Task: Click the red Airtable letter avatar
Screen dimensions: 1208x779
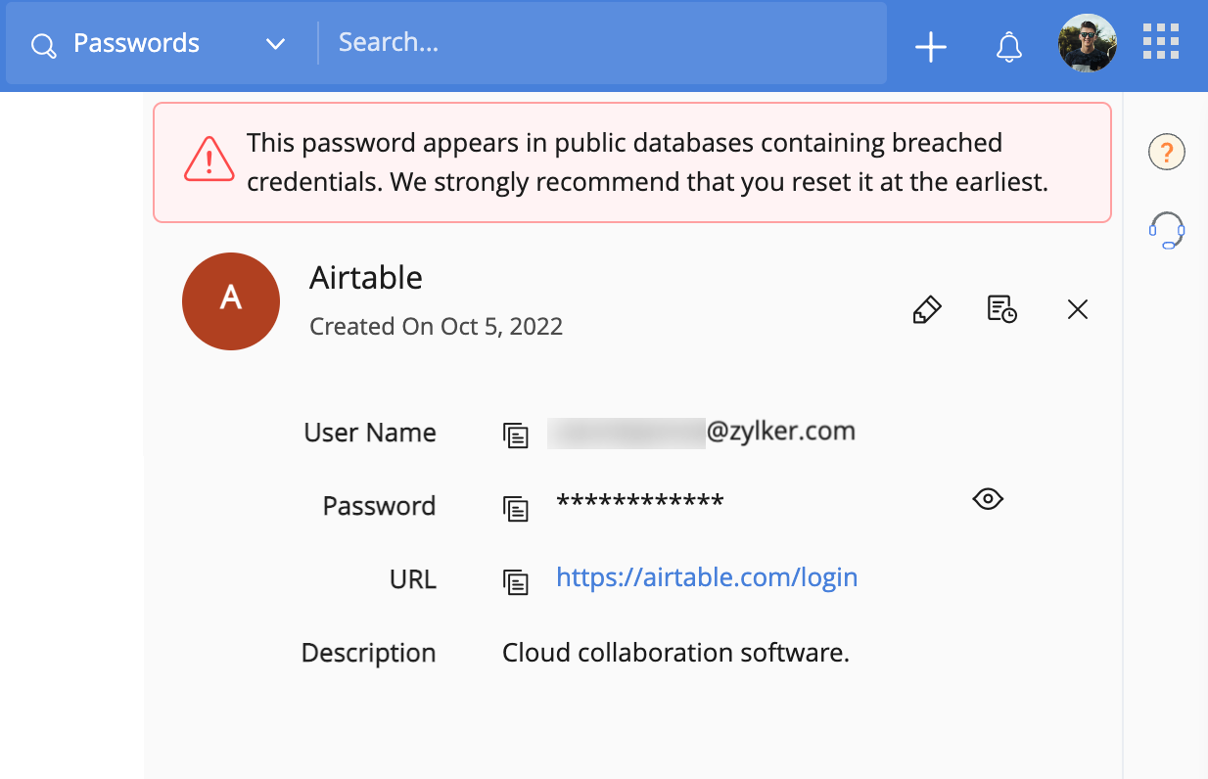Action: tap(231, 300)
